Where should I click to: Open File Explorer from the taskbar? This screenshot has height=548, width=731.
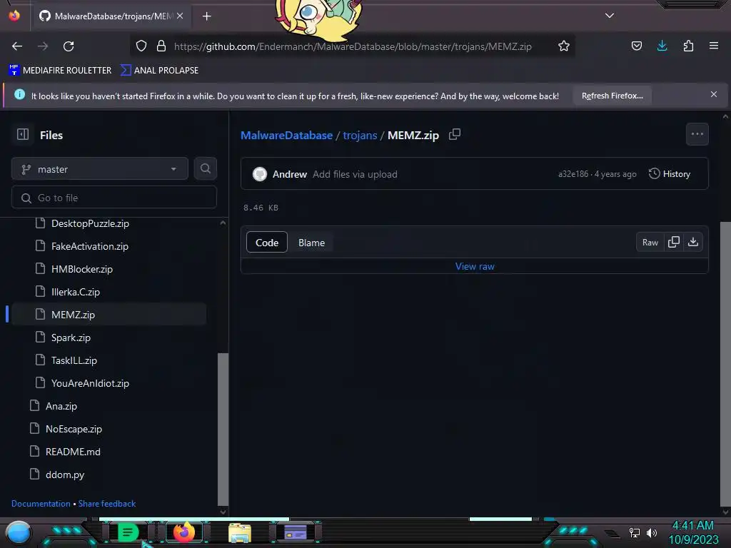coord(240,533)
